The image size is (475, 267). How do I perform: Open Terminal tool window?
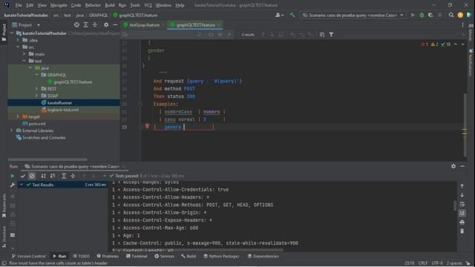(137, 256)
